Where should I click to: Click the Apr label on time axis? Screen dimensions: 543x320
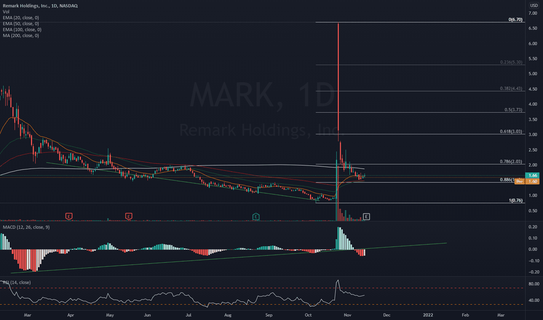[x=70, y=315]
